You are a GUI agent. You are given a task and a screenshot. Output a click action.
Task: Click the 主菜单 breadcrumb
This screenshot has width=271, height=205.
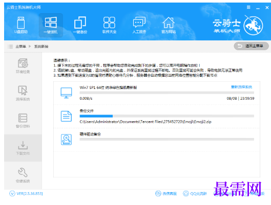pyautogui.click(x=21, y=47)
